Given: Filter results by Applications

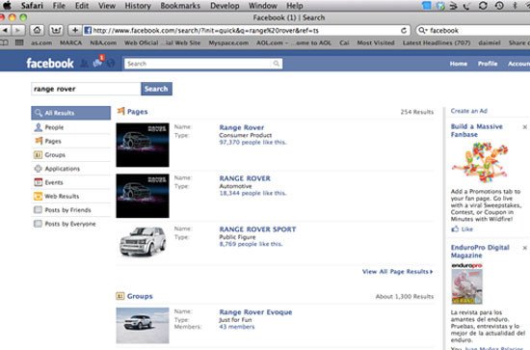Looking at the screenshot, I should coord(71,169).
